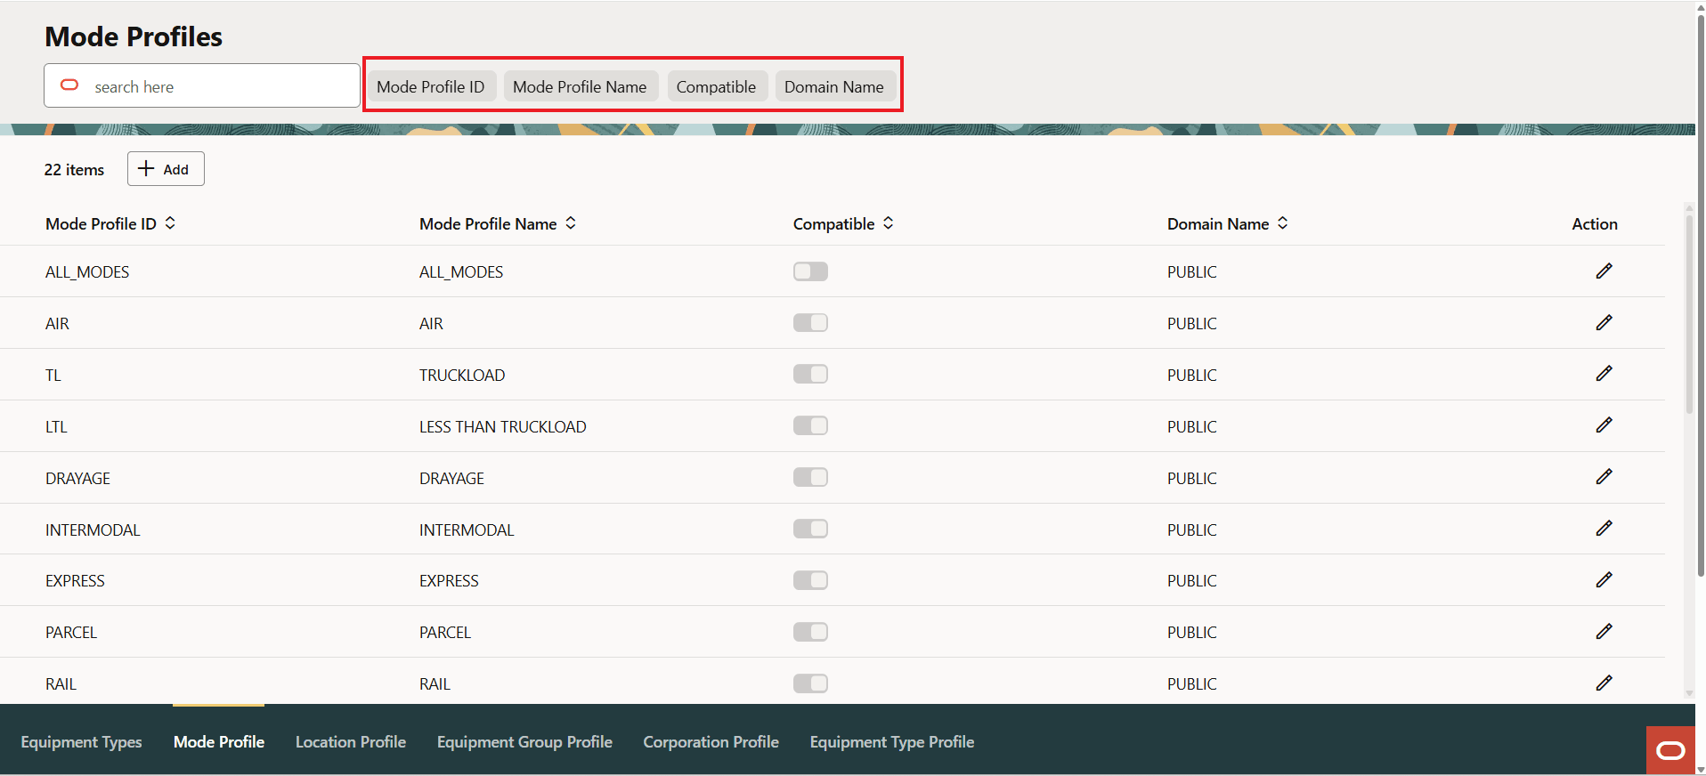Edit the ALL_MODES row with pencil icon
The height and width of the screenshot is (776, 1706).
(1604, 271)
